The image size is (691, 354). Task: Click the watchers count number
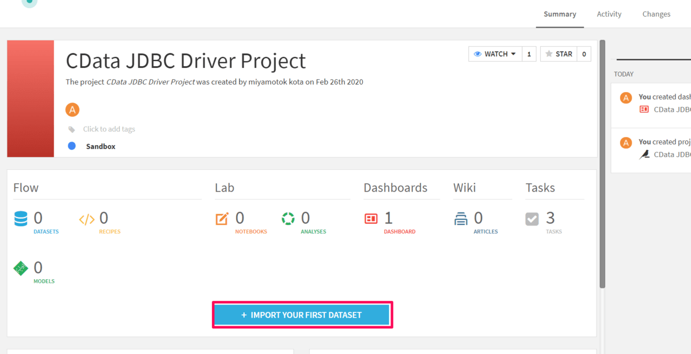[x=529, y=54]
